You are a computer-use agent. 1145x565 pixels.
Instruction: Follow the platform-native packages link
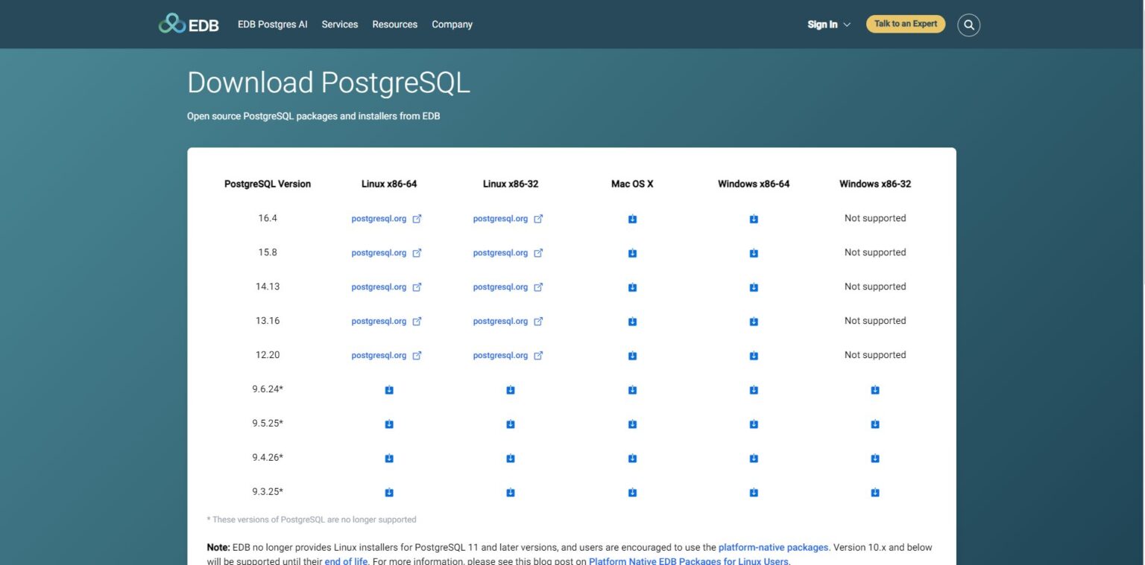pos(773,547)
